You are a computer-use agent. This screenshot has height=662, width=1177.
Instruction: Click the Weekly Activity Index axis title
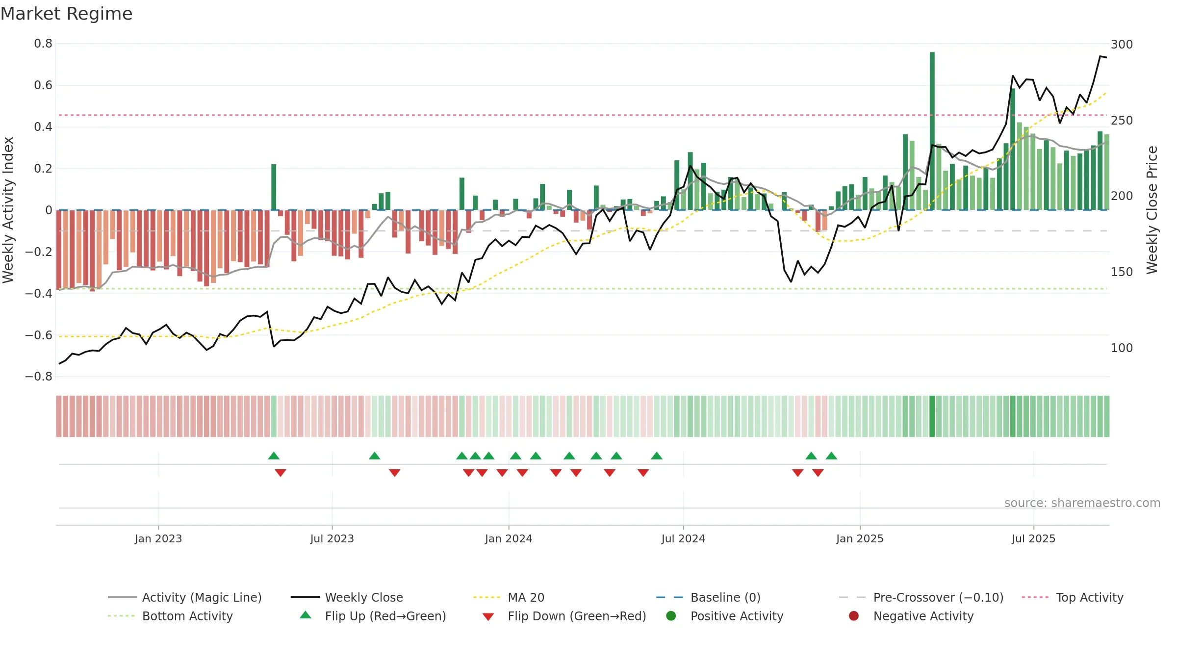pyautogui.click(x=8, y=210)
